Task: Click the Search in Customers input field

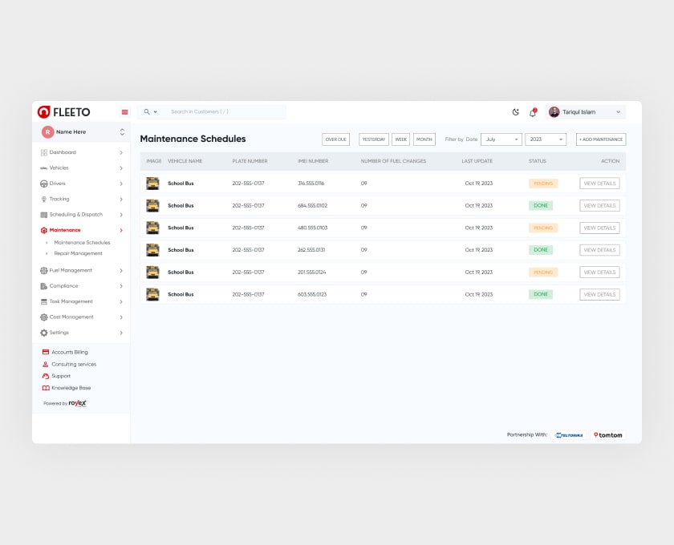Action: [x=225, y=112]
